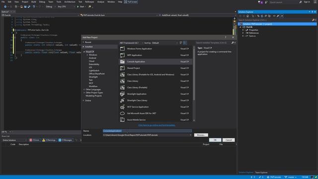Select the Class Library (Portable) template icon
Image resolution: width=318 pixels, height=179 pixels.
[122, 88]
